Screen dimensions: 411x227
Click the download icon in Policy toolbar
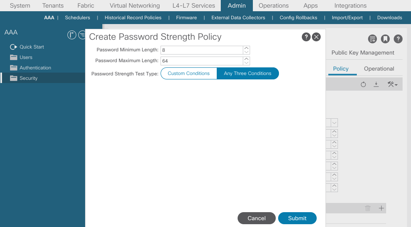(x=376, y=84)
